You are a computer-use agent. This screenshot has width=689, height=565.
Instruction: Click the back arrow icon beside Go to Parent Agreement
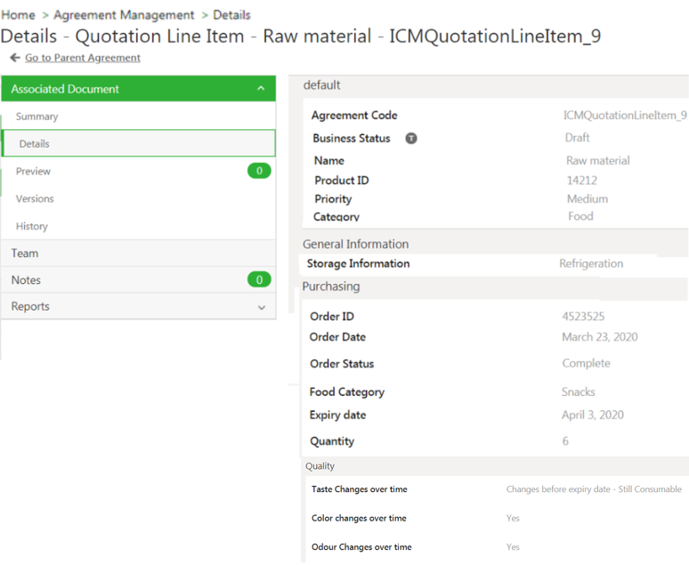[x=15, y=58]
